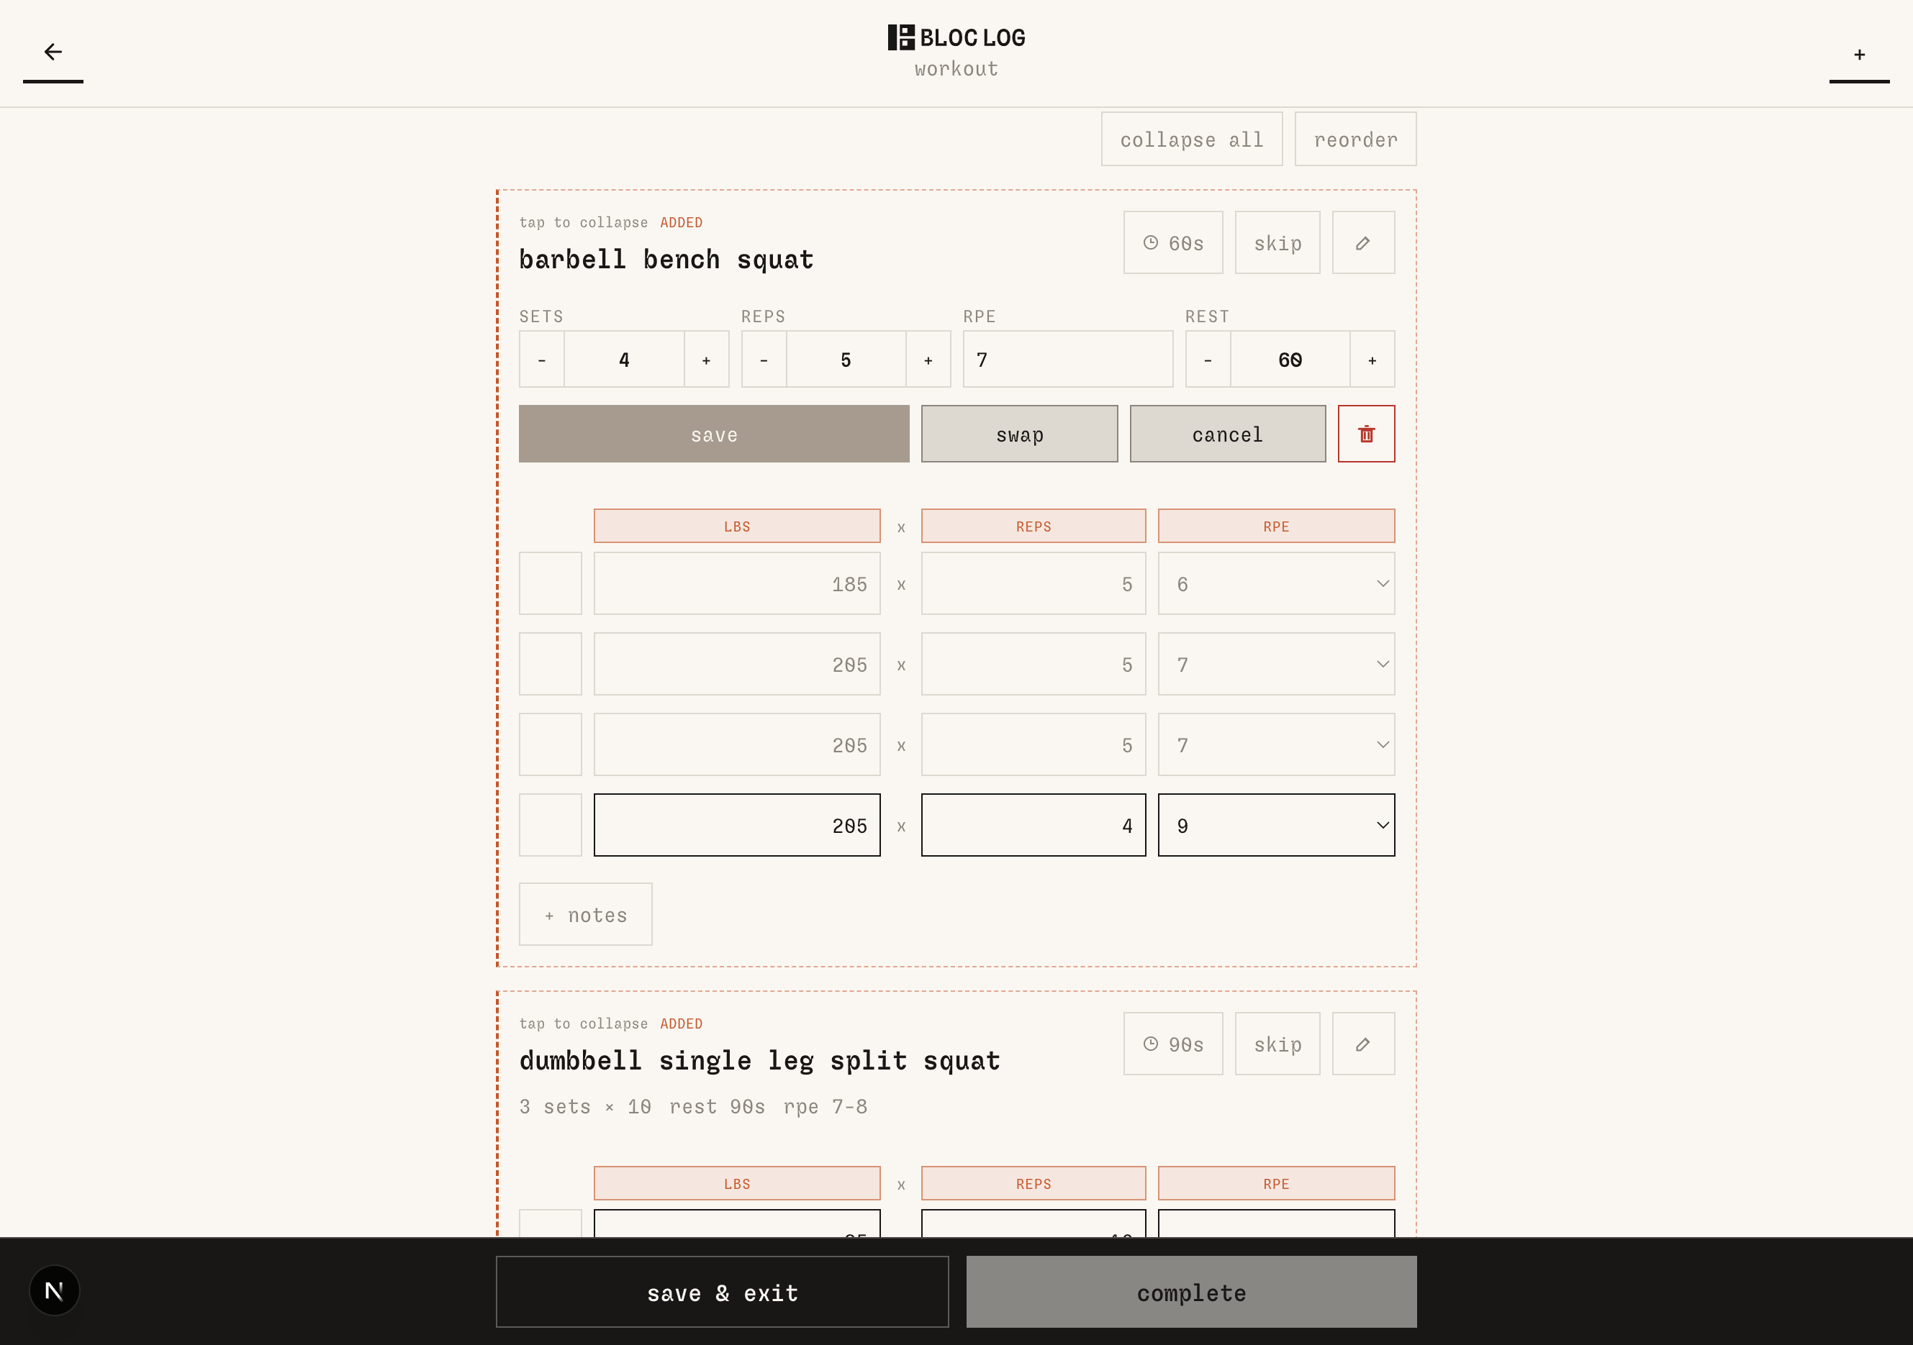Edit weight field in fourth set row
Image resolution: width=1913 pixels, height=1345 pixels.
click(x=736, y=825)
